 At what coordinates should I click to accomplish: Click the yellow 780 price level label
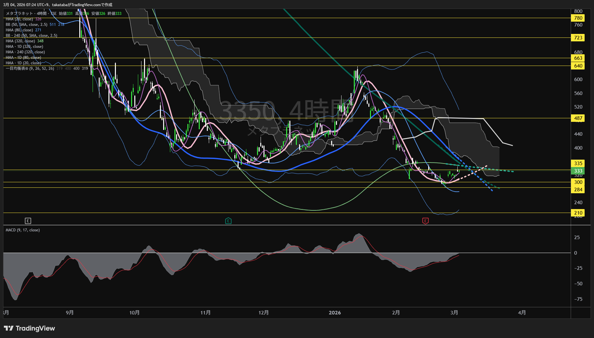coord(578,18)
